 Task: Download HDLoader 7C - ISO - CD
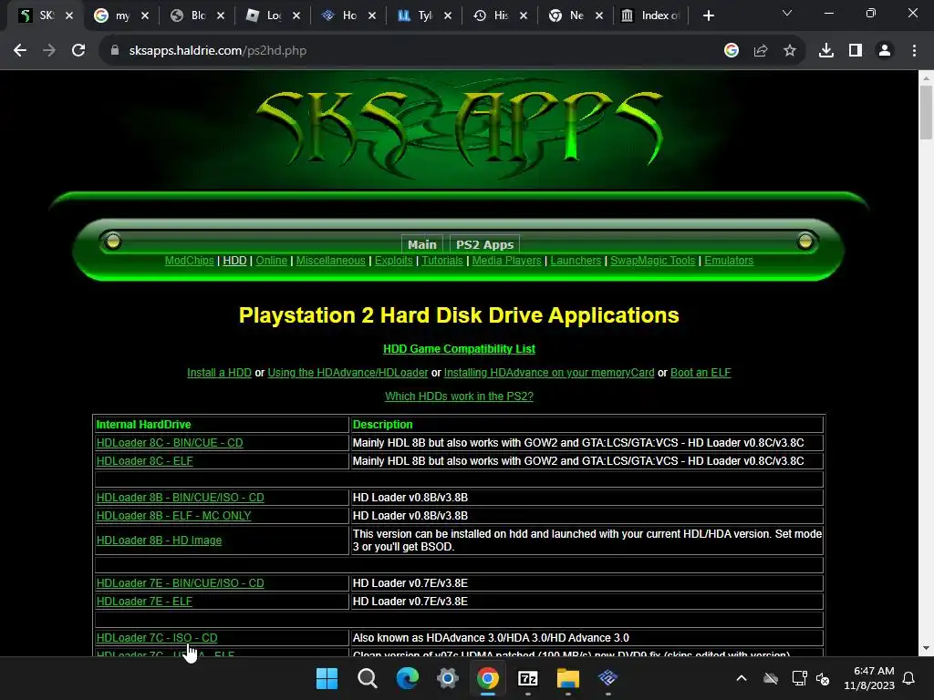click(157, 638)
